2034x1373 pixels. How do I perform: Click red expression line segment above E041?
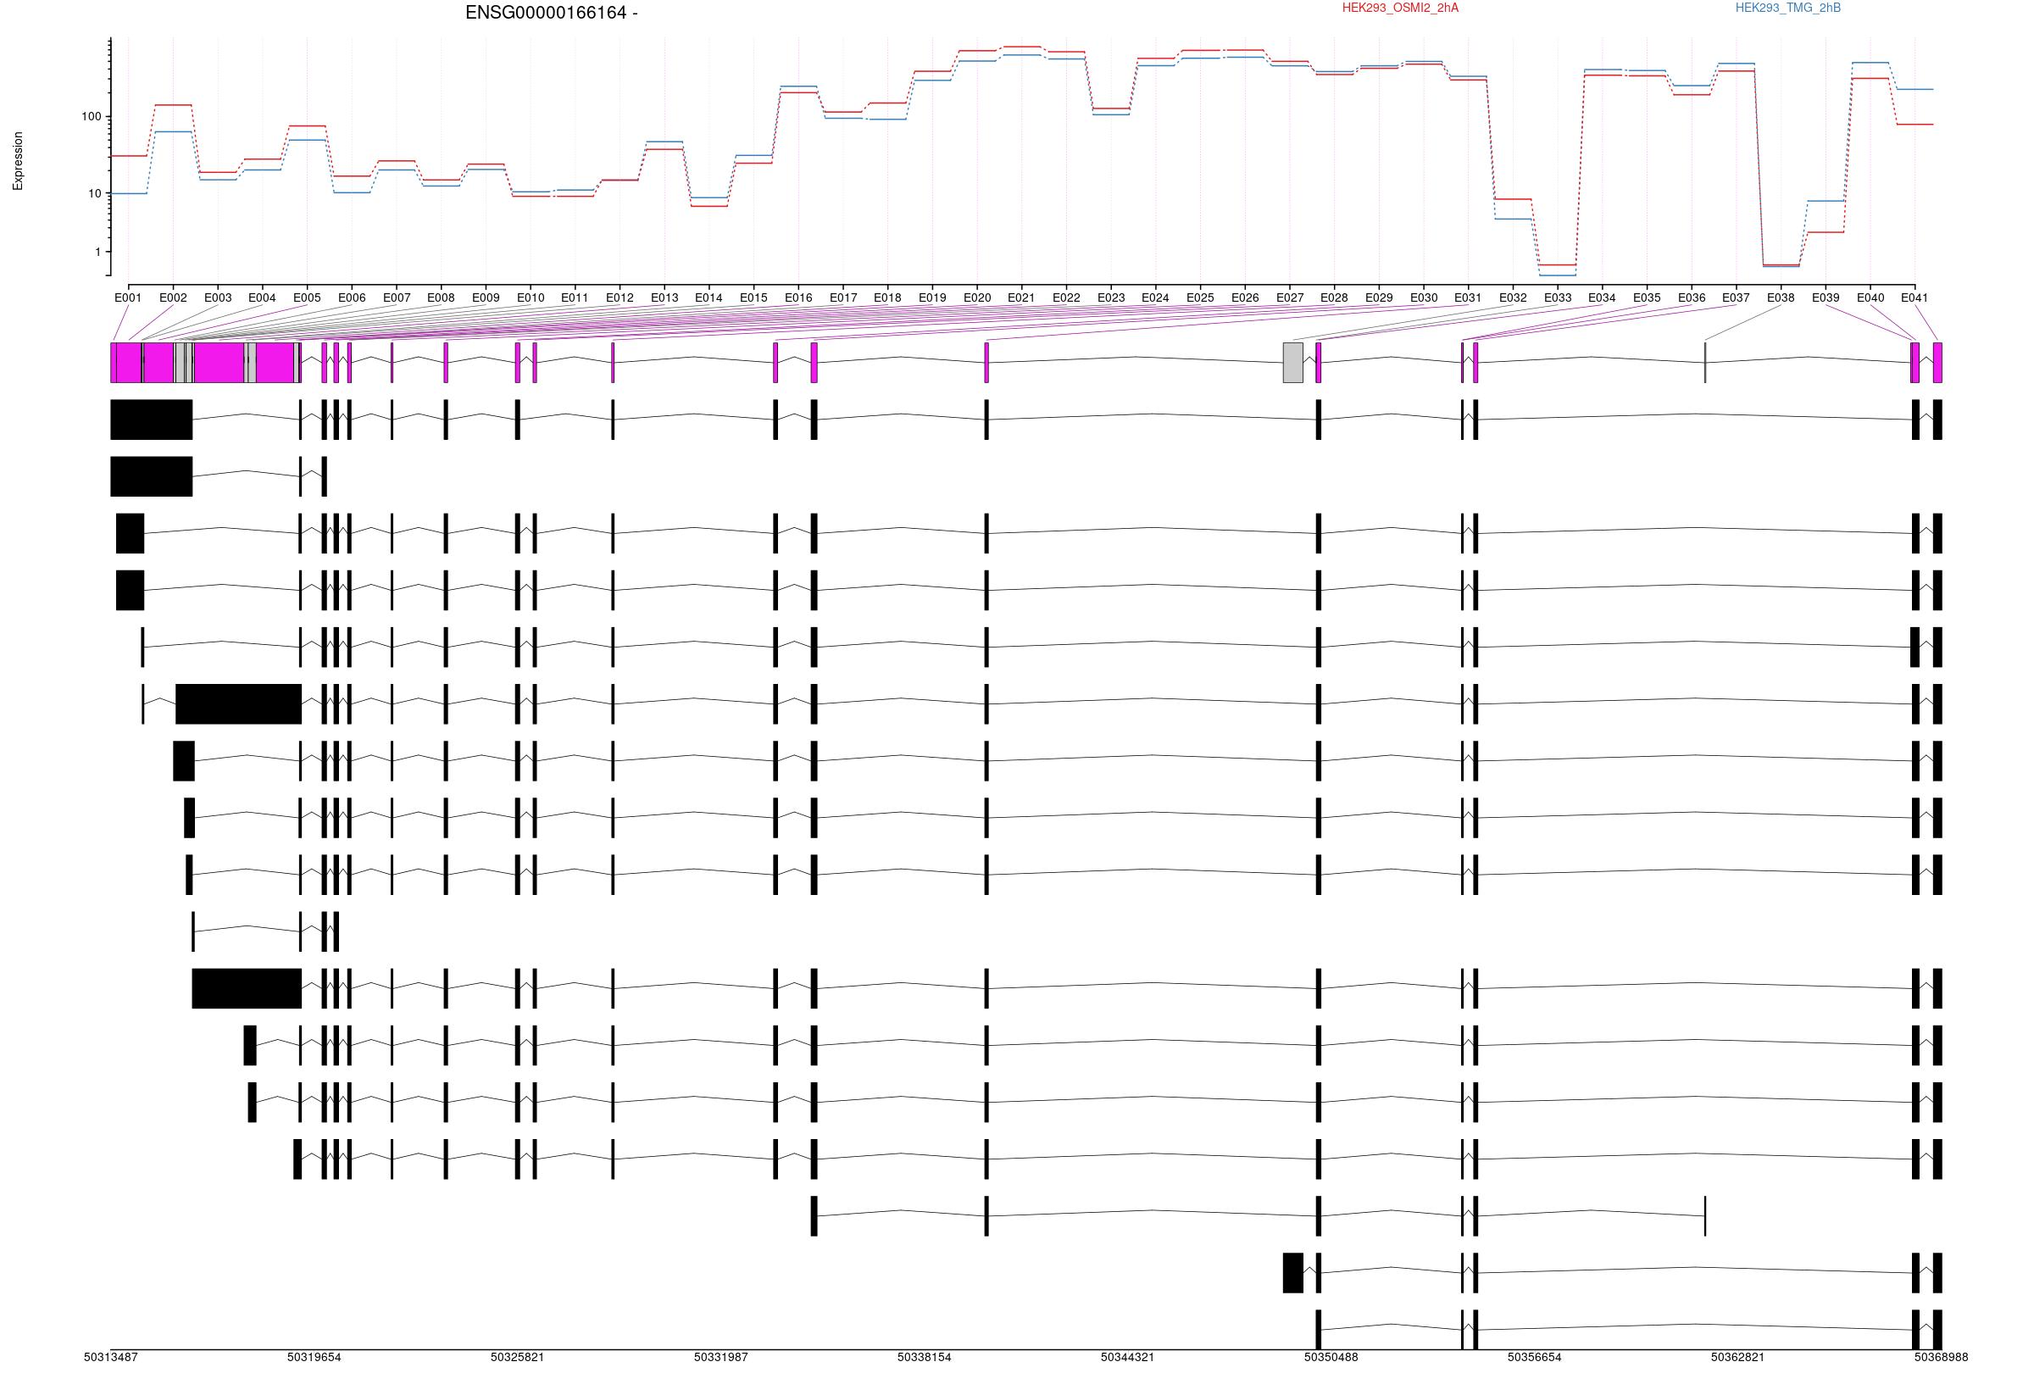[x=1915, y=125]
